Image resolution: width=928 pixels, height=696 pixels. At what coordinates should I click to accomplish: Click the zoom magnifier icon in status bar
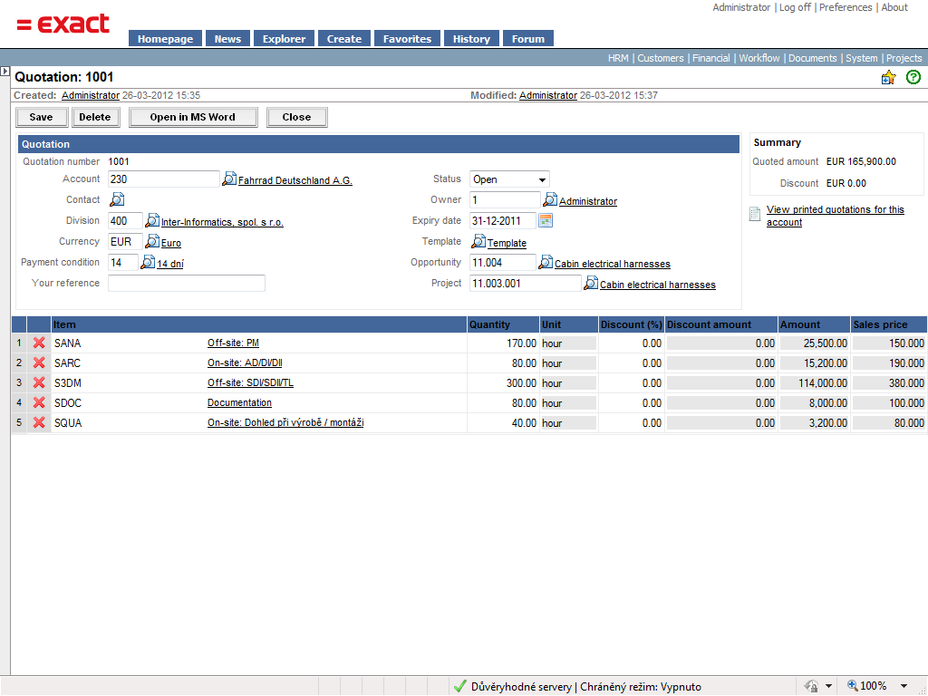coord(852,685)
